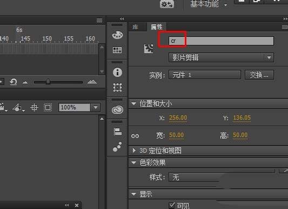
Task: Click the center stage crosshair icon
Action: coord(35,107)
